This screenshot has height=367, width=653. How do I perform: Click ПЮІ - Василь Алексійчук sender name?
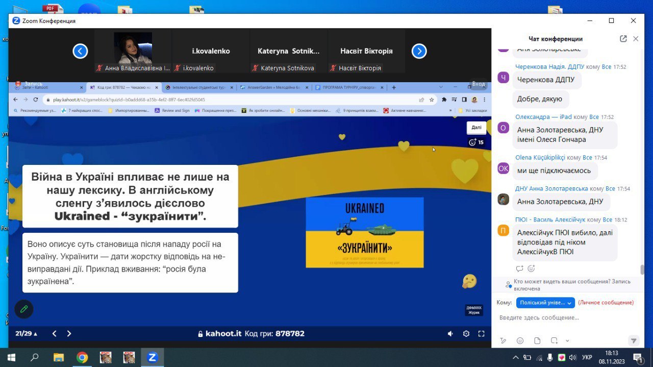pyautogui.click(x=550, y=220)
